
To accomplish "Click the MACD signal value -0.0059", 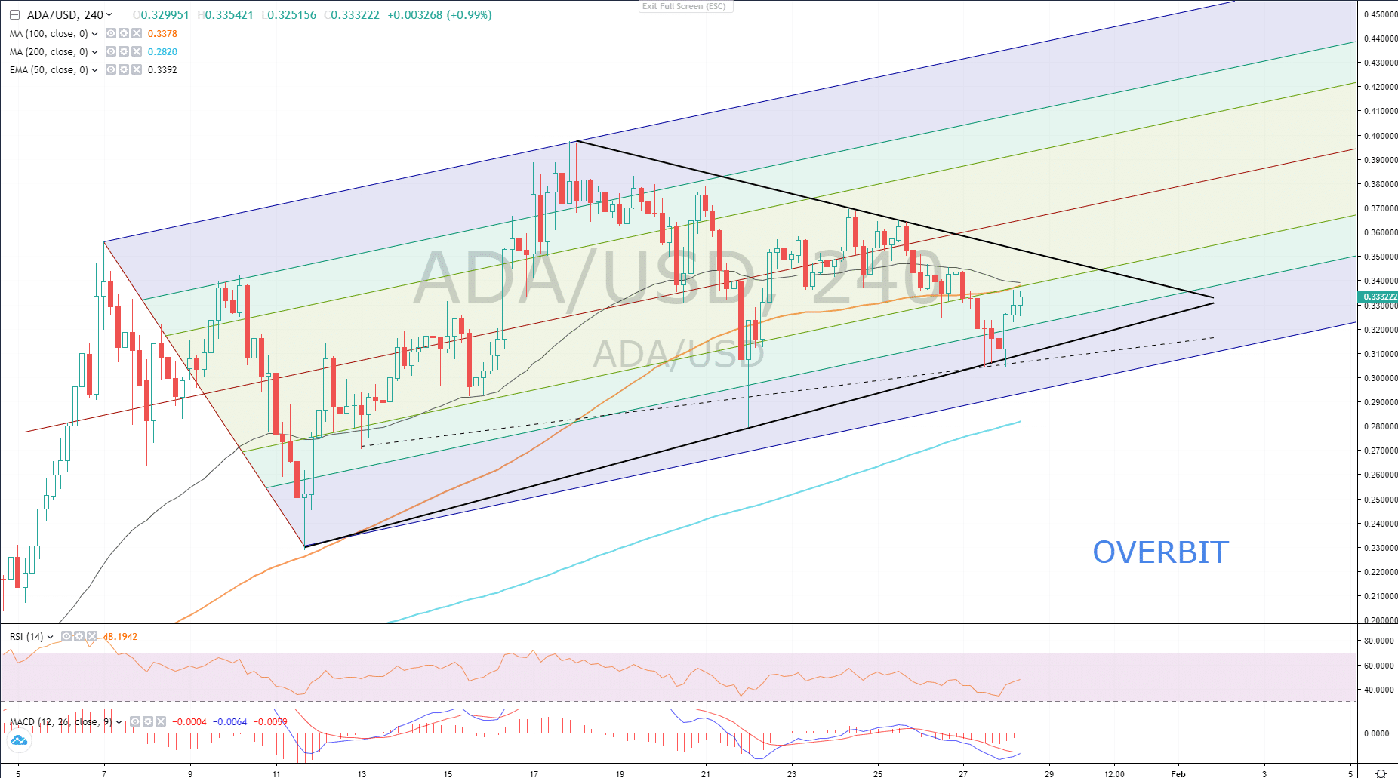I will tap(269, 722).
